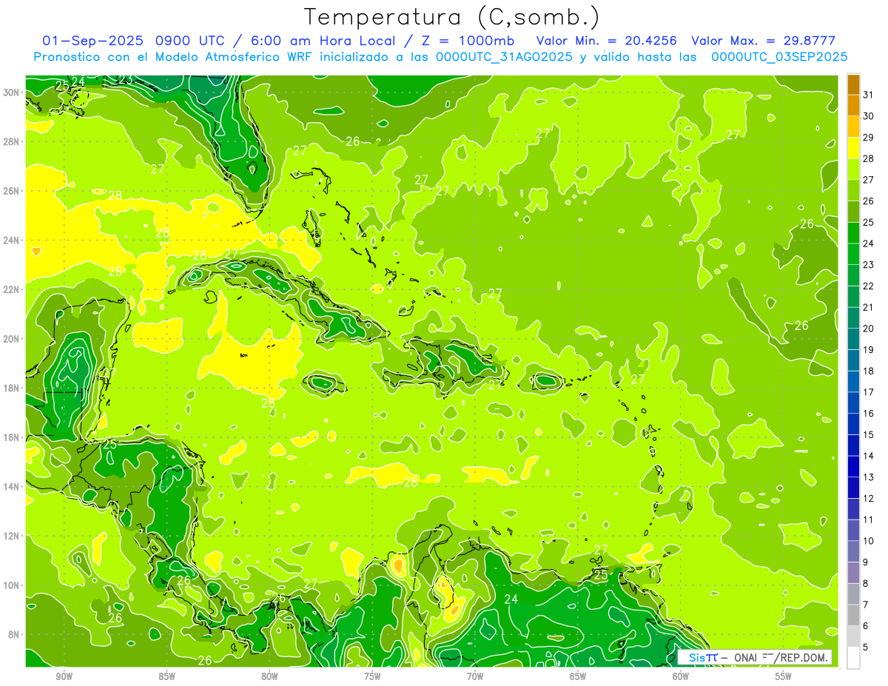The height and width of the screenshot is (686, 888).
Task: Click the SisTT ONAMET/REP.DOM. logo box
Action: coord(755,657)
